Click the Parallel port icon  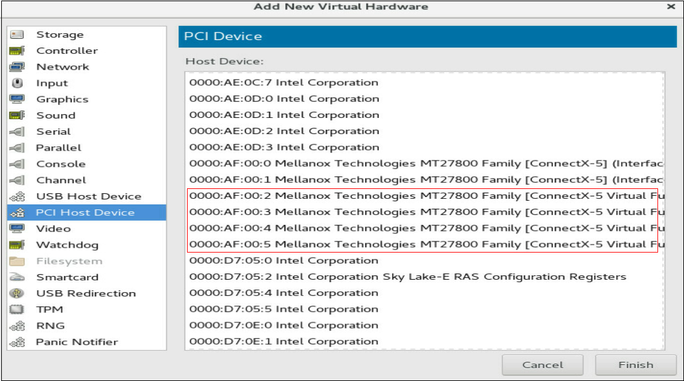tap(17, 148)
